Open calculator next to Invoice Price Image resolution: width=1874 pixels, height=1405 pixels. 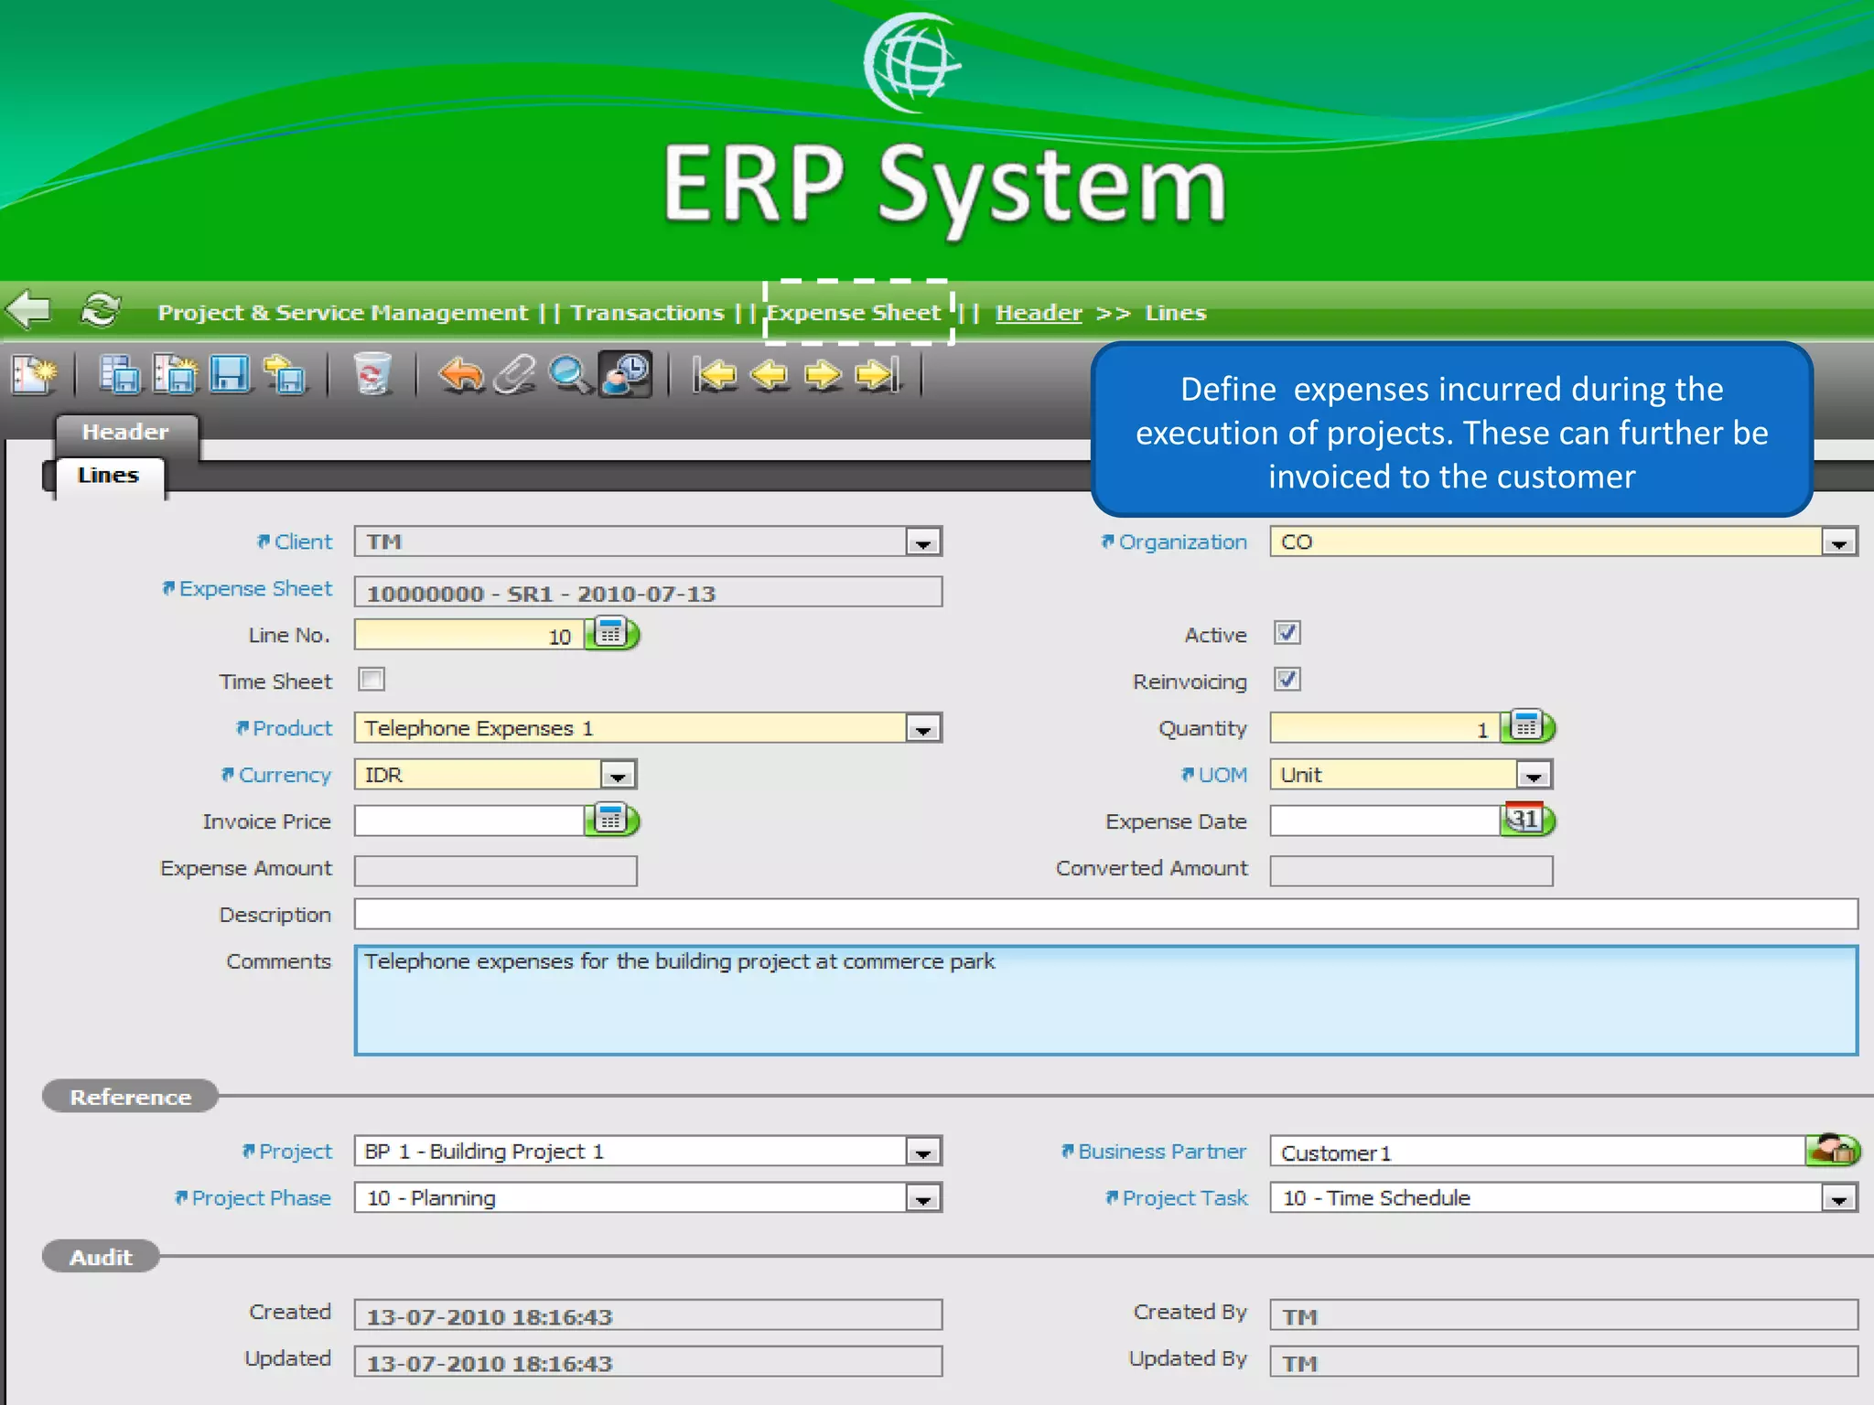coord(612,819)
